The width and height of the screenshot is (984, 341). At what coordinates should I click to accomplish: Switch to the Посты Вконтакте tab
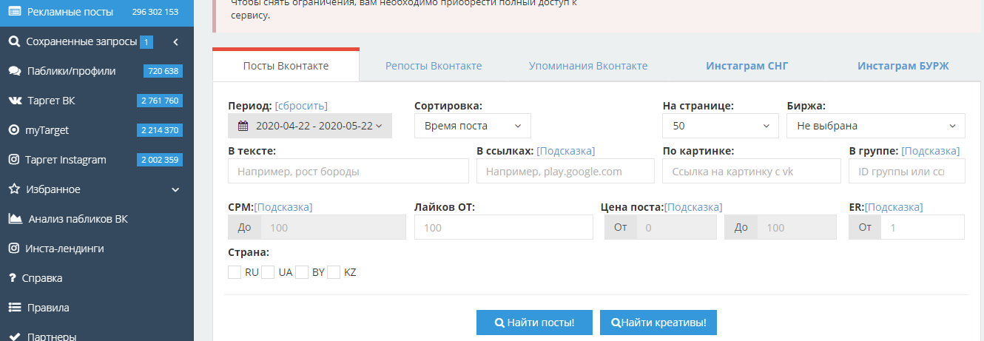coord(286,66)
